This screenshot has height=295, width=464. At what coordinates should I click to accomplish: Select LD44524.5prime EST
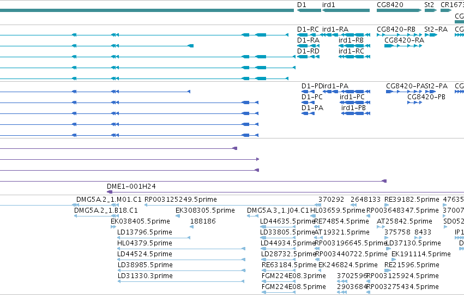tap(181, 260)
